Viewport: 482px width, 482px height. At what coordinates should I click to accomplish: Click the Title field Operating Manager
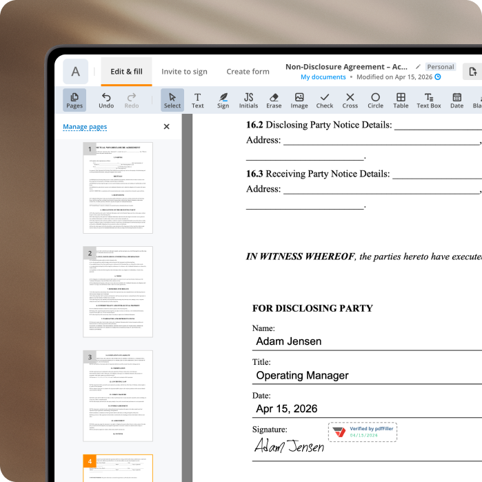(367, 376)
